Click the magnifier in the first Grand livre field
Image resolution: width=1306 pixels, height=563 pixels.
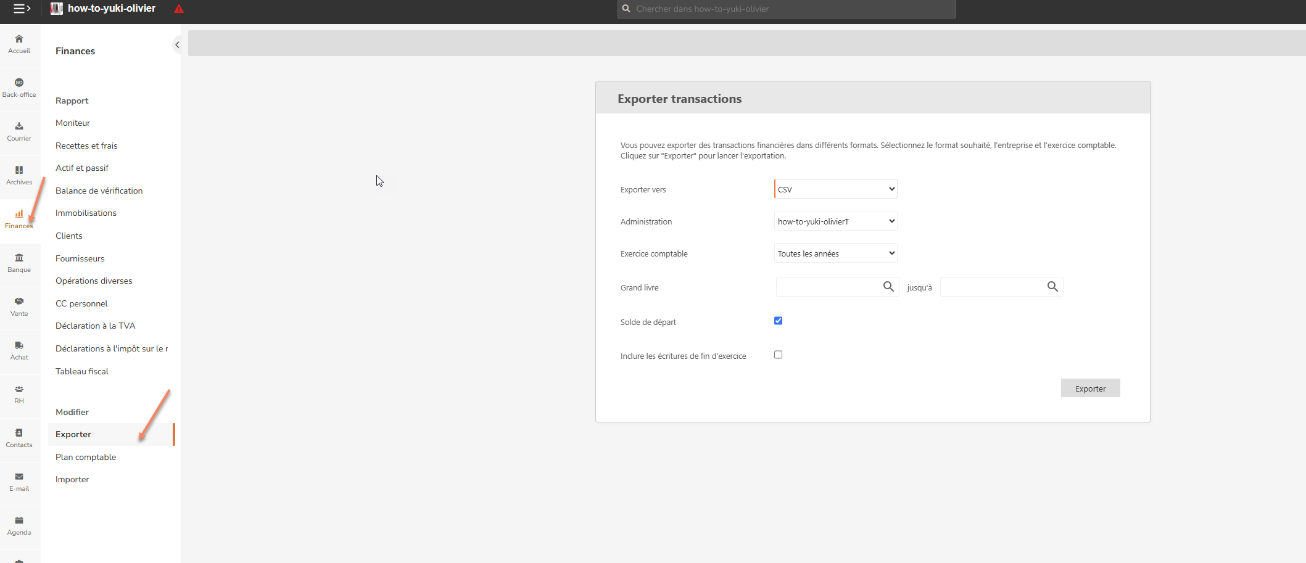[888, 287]
